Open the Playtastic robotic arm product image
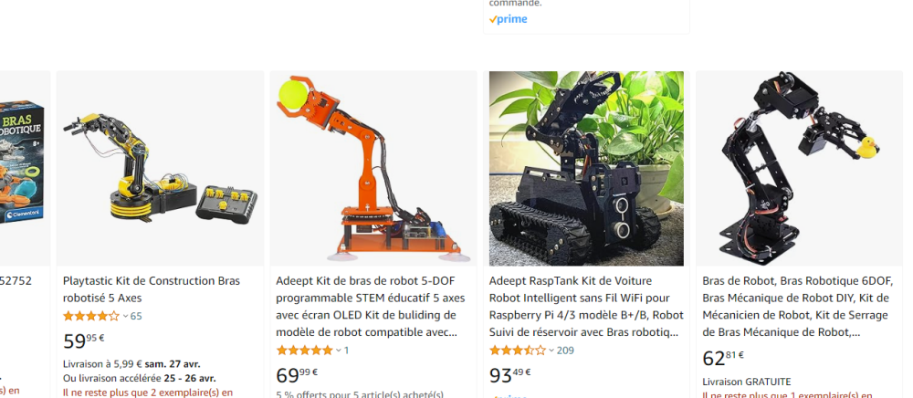 pyautogui.click(x=160, y=169)
